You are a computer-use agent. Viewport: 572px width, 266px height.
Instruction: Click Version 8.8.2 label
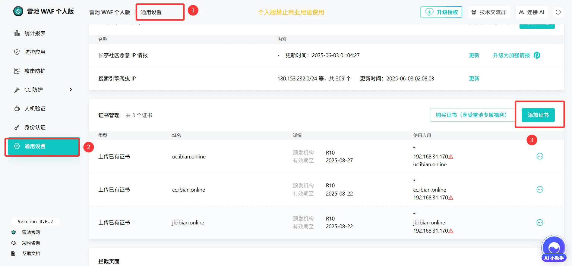[35, 221]
